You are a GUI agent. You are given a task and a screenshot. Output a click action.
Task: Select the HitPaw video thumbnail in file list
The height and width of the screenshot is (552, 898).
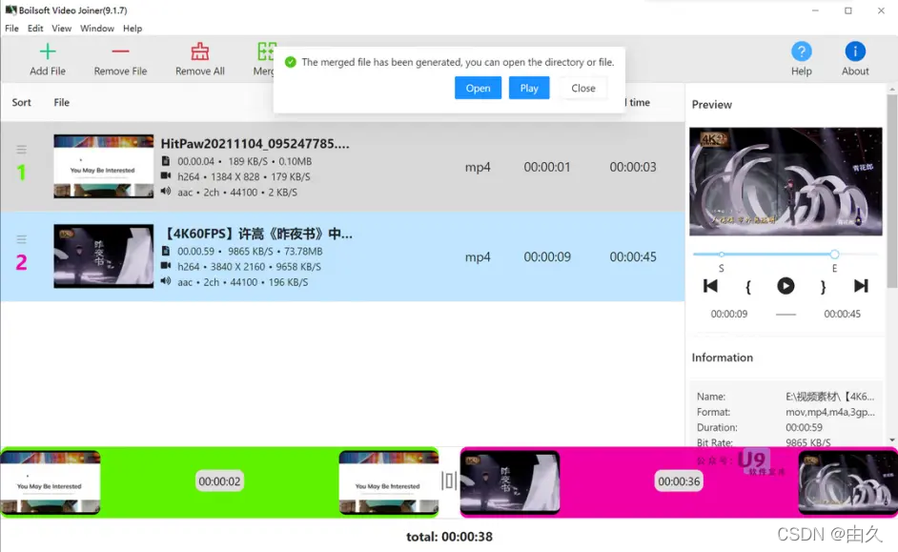point(104,166)
